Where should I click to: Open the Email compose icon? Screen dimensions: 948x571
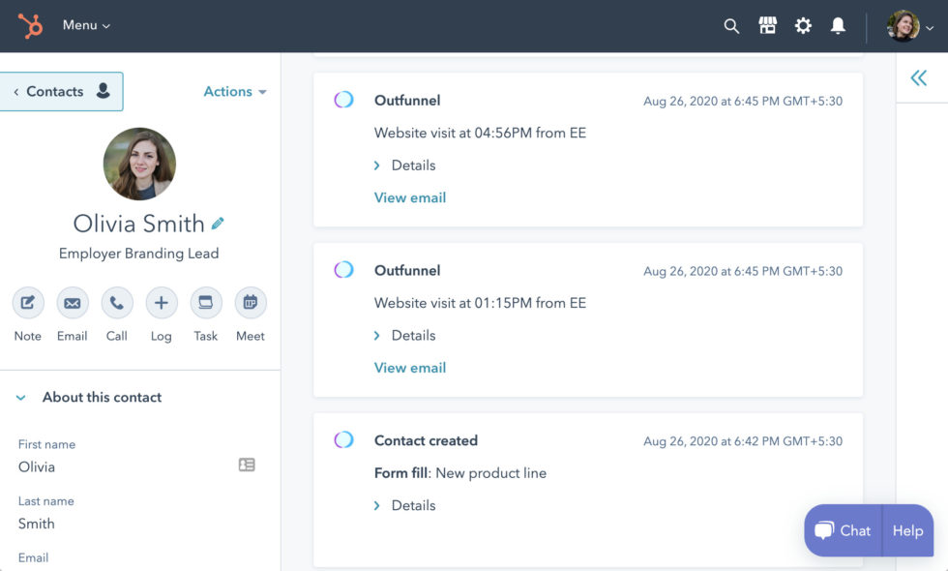click(72, 303)
